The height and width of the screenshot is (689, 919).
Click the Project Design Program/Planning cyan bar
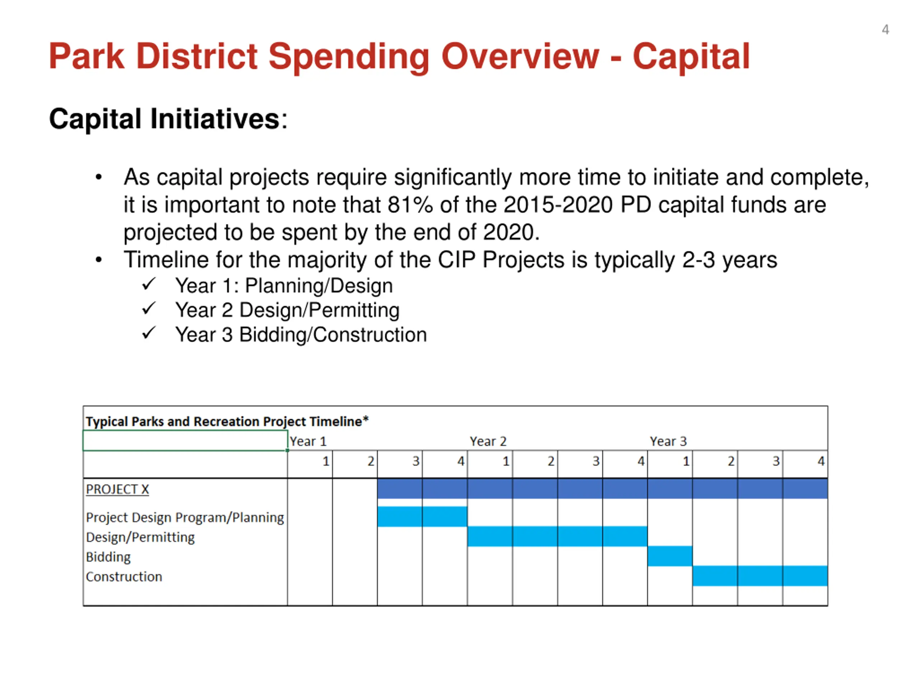point(422,516)
